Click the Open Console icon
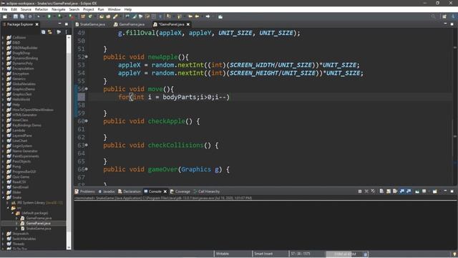The image size is (458, 258). pyautogui.click(x=435, y=191)
